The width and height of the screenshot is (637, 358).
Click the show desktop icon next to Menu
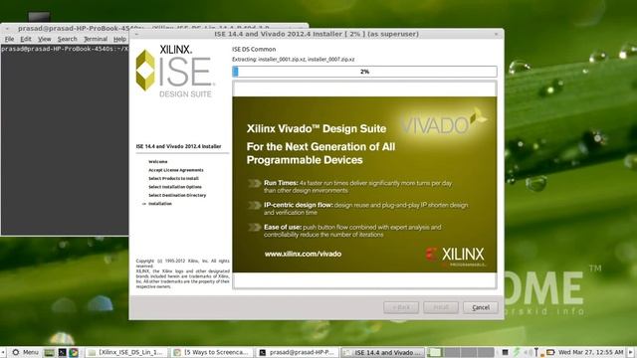(x=49, y=352)
